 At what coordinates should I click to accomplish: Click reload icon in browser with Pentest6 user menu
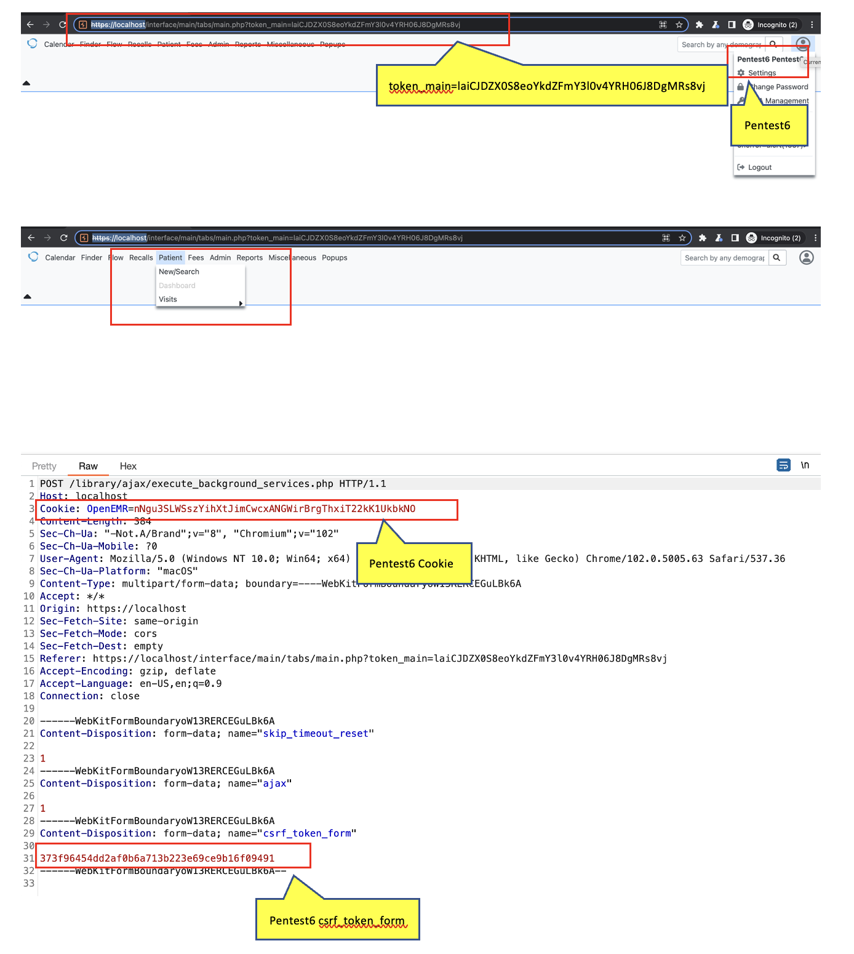(x=62, y=25)
